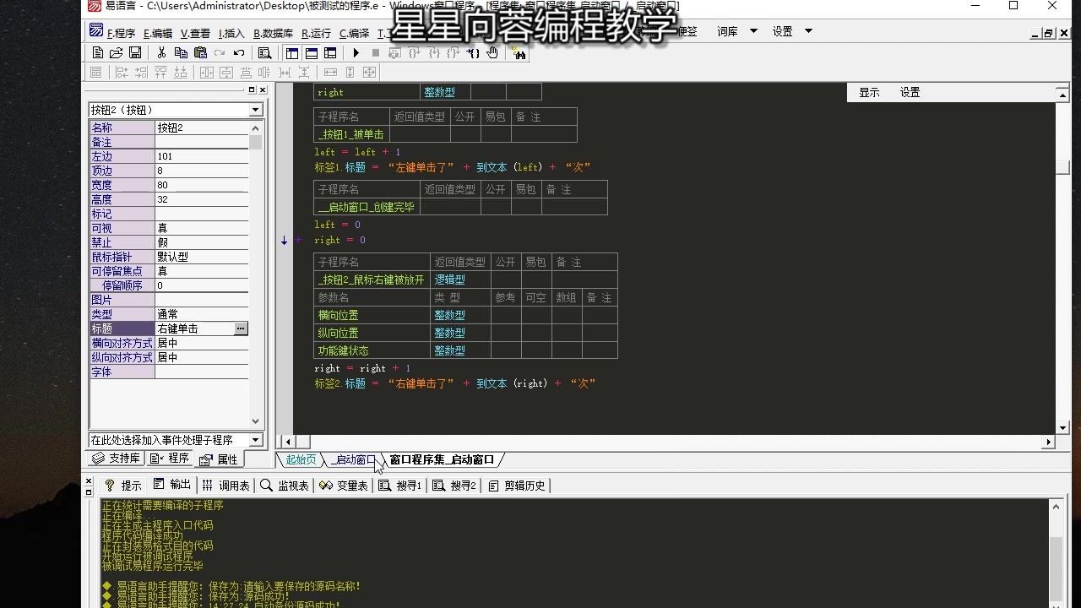Open the 标题 property ellipsis editor

point(241,328)
